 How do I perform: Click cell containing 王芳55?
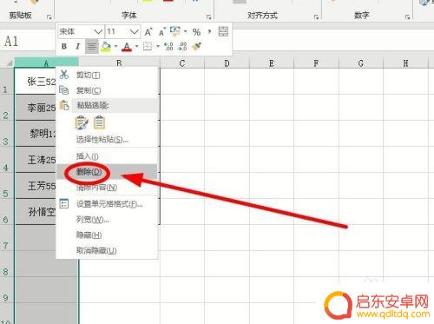point(35,186)
